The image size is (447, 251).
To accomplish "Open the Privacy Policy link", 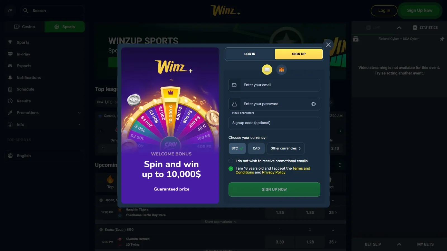I will coord(274,172).
